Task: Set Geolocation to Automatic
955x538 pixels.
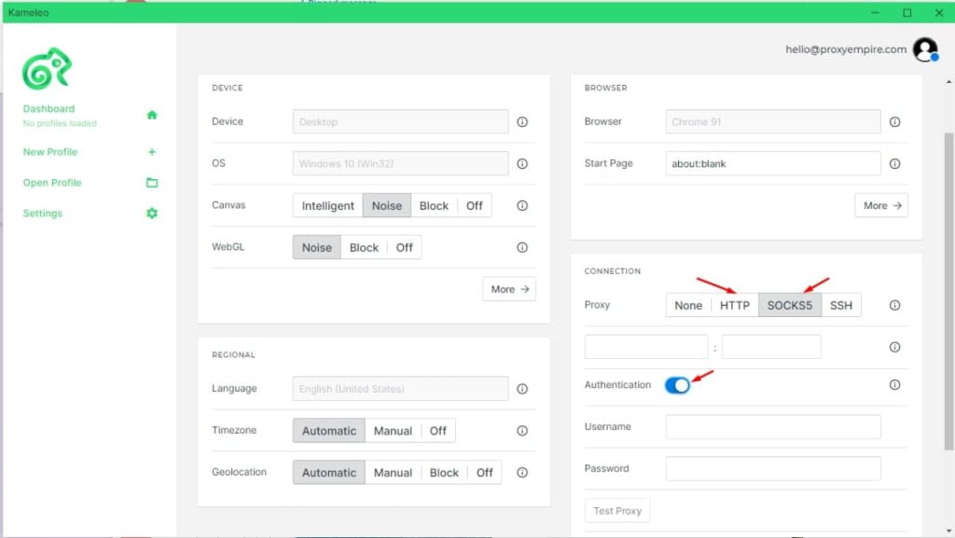Action: click(329, 473)
